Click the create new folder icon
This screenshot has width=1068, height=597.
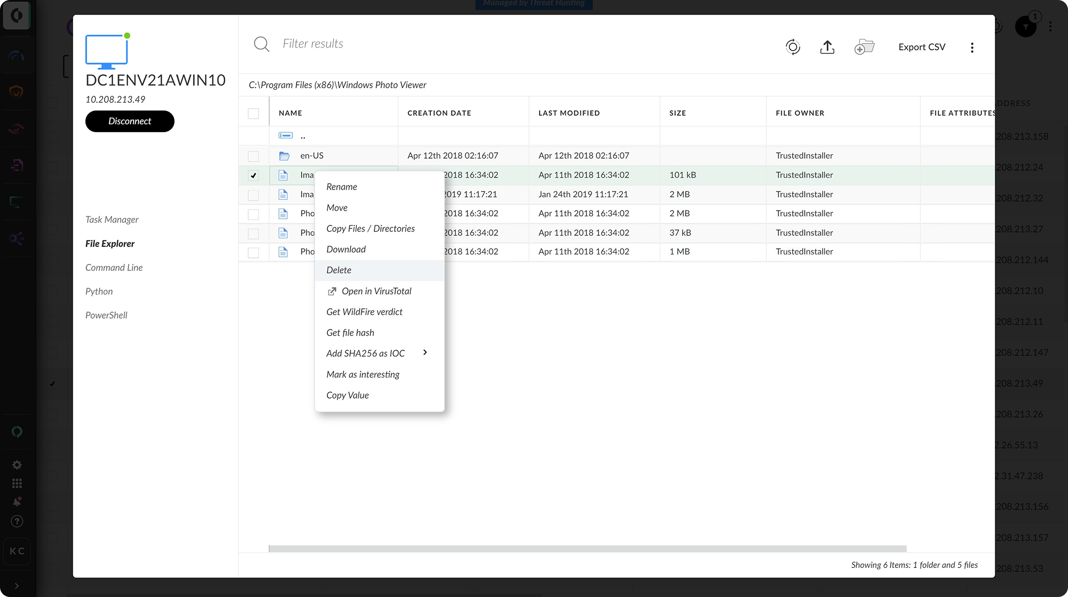(x=864, y=47)
